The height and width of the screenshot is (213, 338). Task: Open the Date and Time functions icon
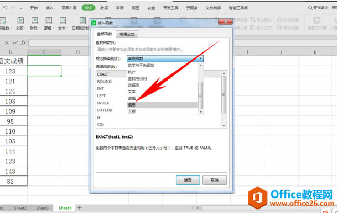tap(82, 20)
